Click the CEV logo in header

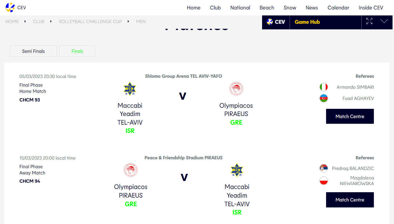pos(16,7)
